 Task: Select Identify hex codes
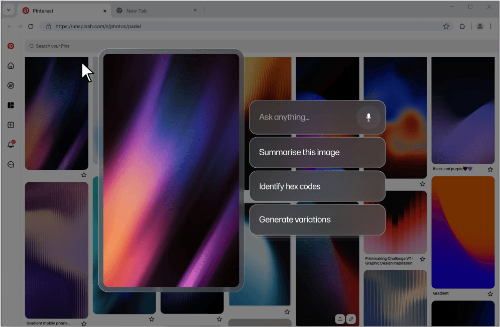click(x=317, y=186)
